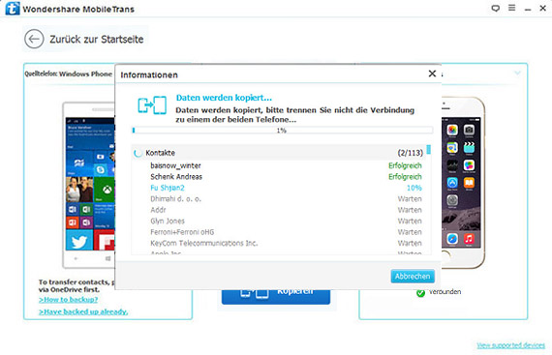The width and height of the screenshot is (552, 355).
Task: Click the Wondershare MobileTrans logo icon
Action: tap(13, 9)
